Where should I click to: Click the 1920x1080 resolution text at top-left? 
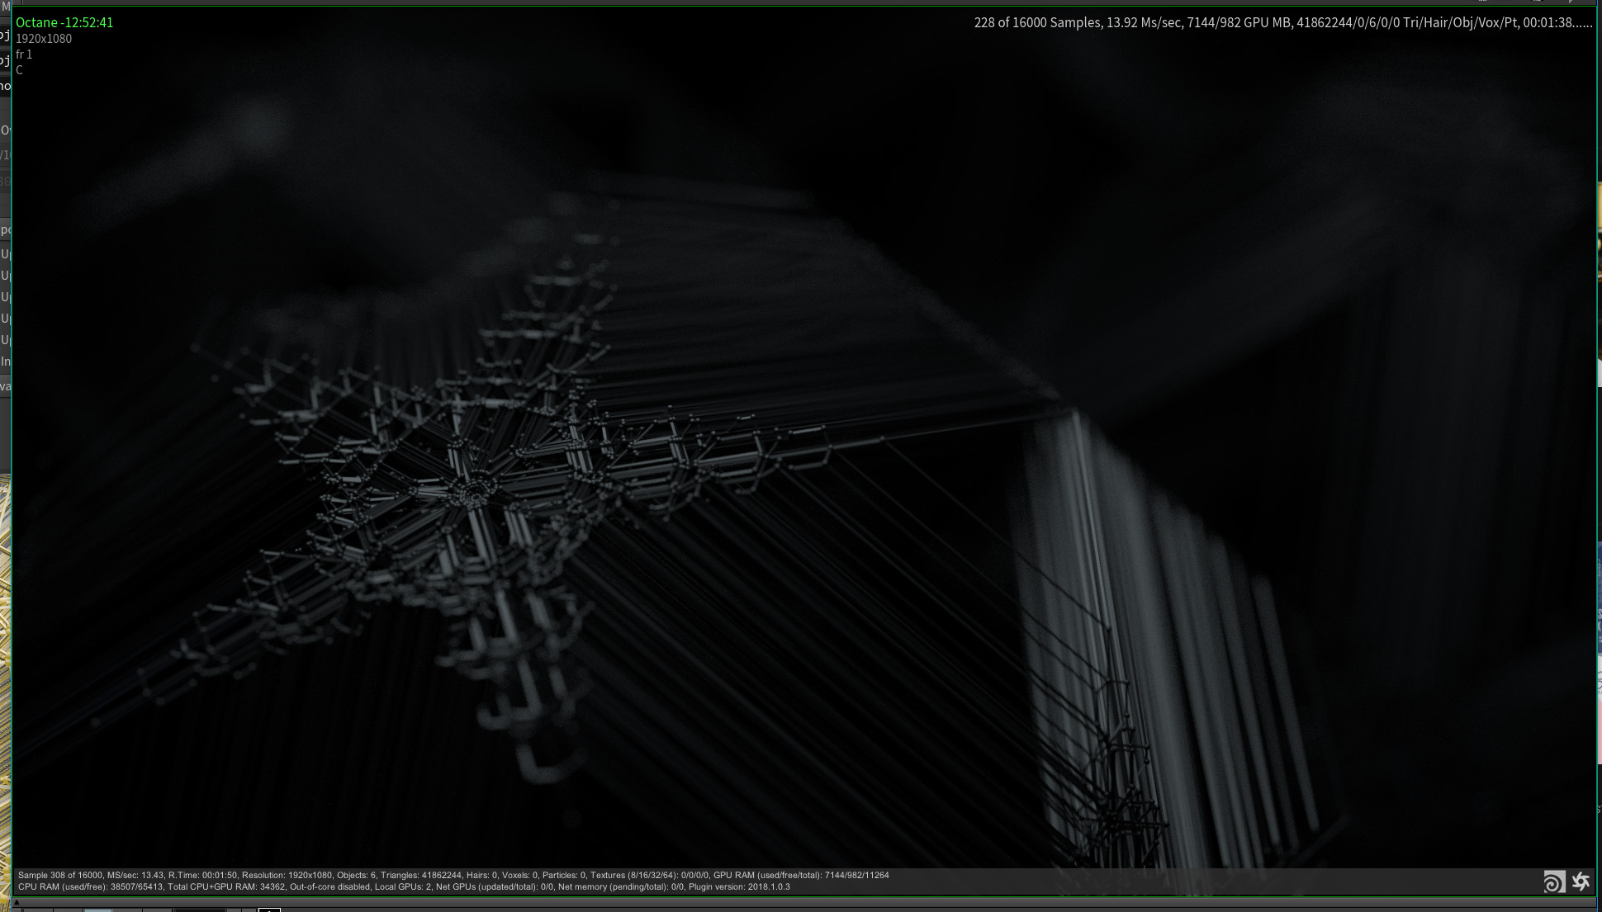(44, 39)
